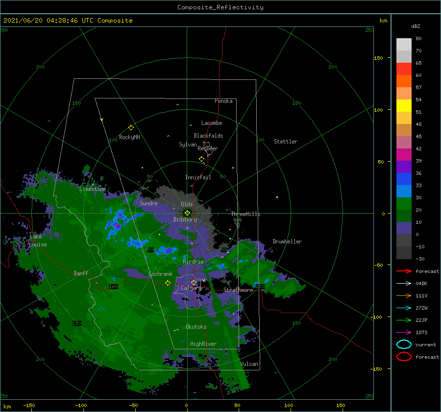This screenshot has width=441, height=412.
Task: Click the Stettler town label
Action: coord(286,142)
